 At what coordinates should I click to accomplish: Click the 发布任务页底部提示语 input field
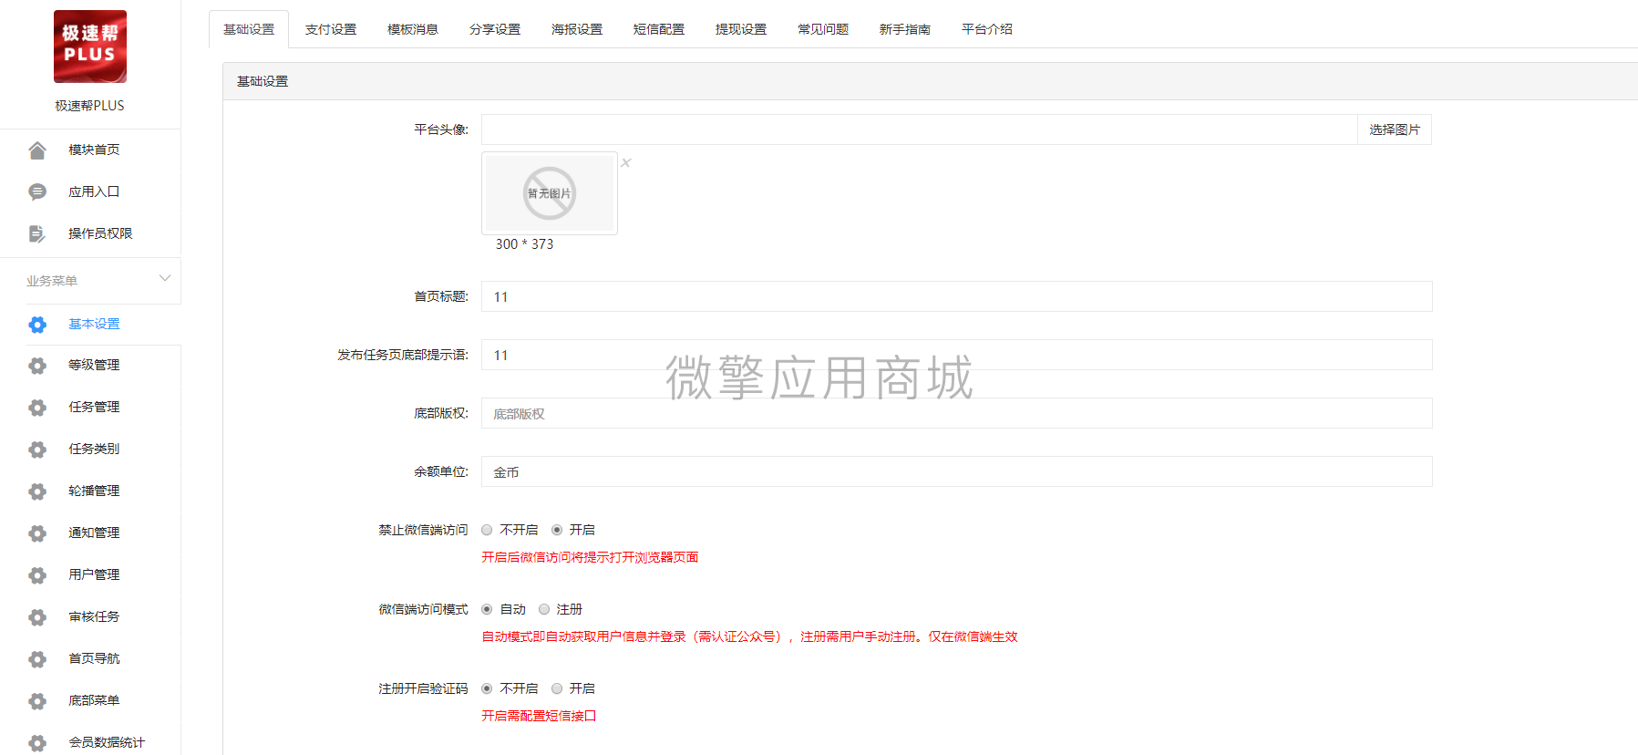pos(957,355)
